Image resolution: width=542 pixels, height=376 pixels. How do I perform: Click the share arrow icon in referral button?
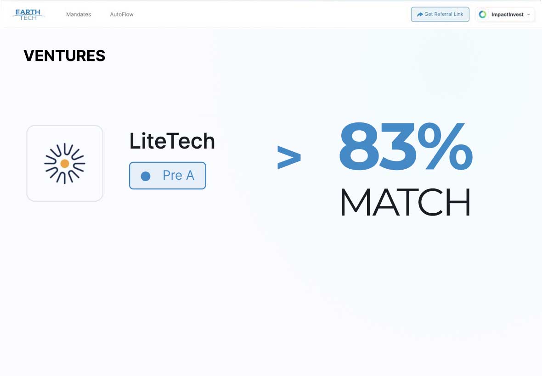[420, 14]
